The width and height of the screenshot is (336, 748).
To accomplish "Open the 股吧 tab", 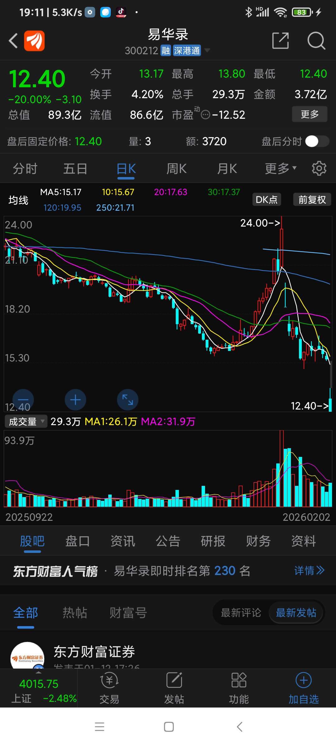I will point(32,541).
